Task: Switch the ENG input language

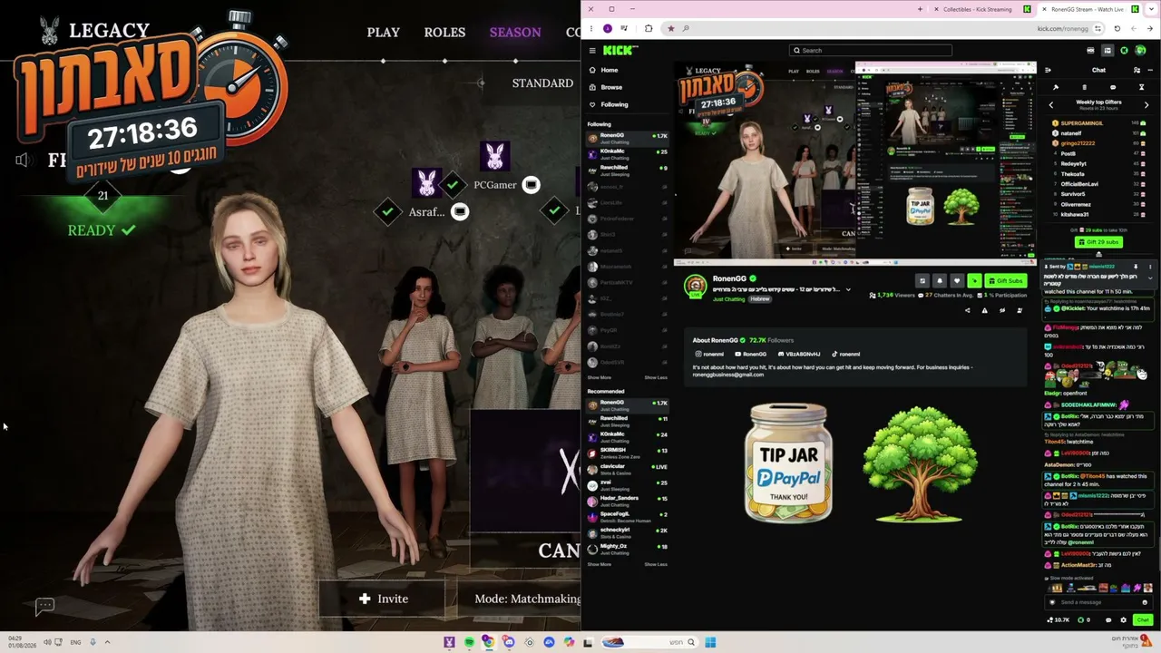Action: 75,642
